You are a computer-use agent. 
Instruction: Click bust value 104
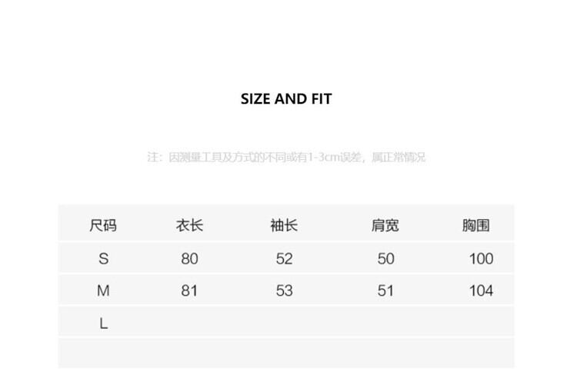click(x=481, y=291)
